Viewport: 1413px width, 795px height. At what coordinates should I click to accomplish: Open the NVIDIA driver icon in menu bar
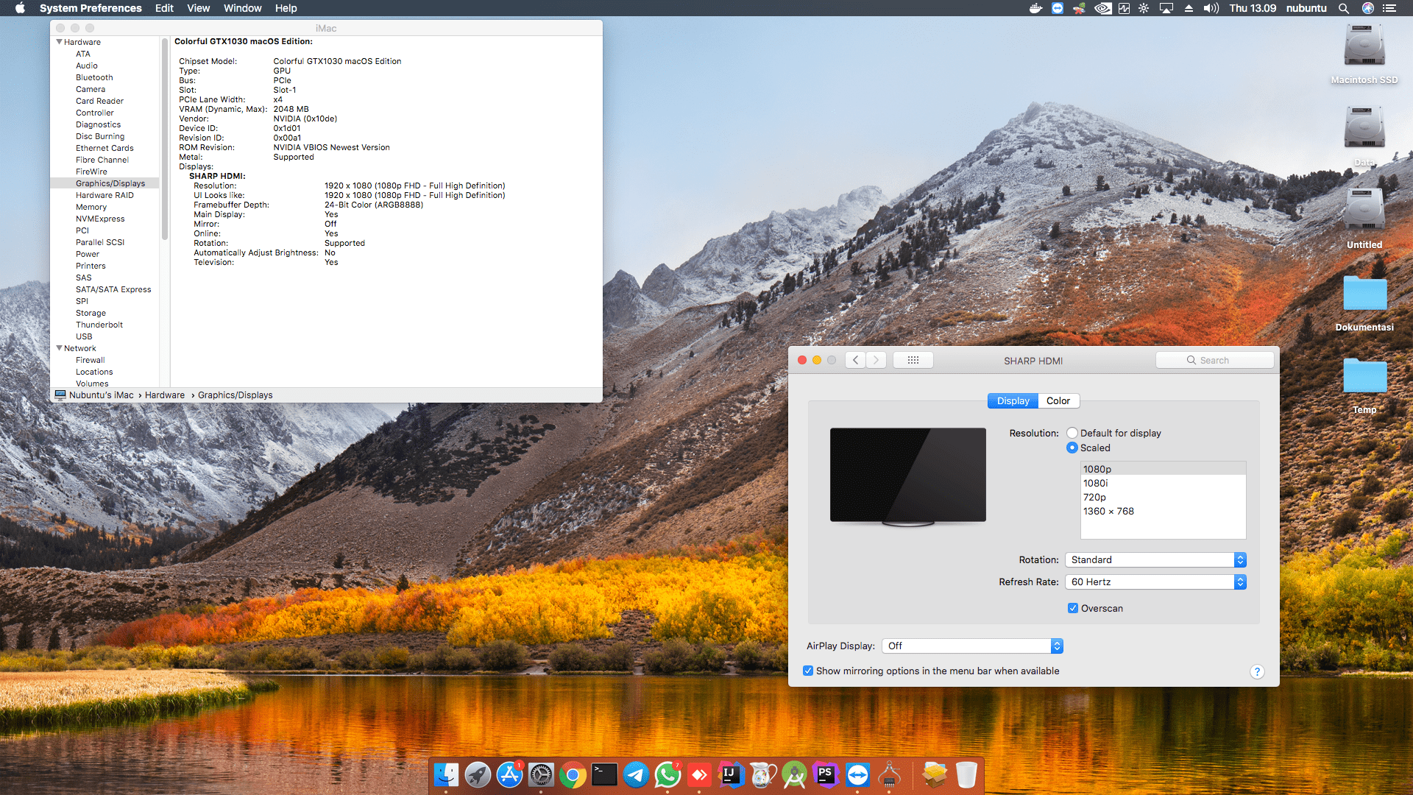pyautogui.click(x=1103, y=8)
